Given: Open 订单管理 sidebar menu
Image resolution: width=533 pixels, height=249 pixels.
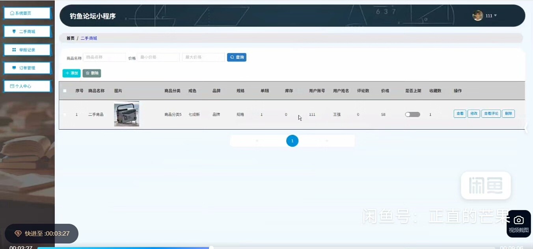Looking at the screenshot, I should pos(27,68).
